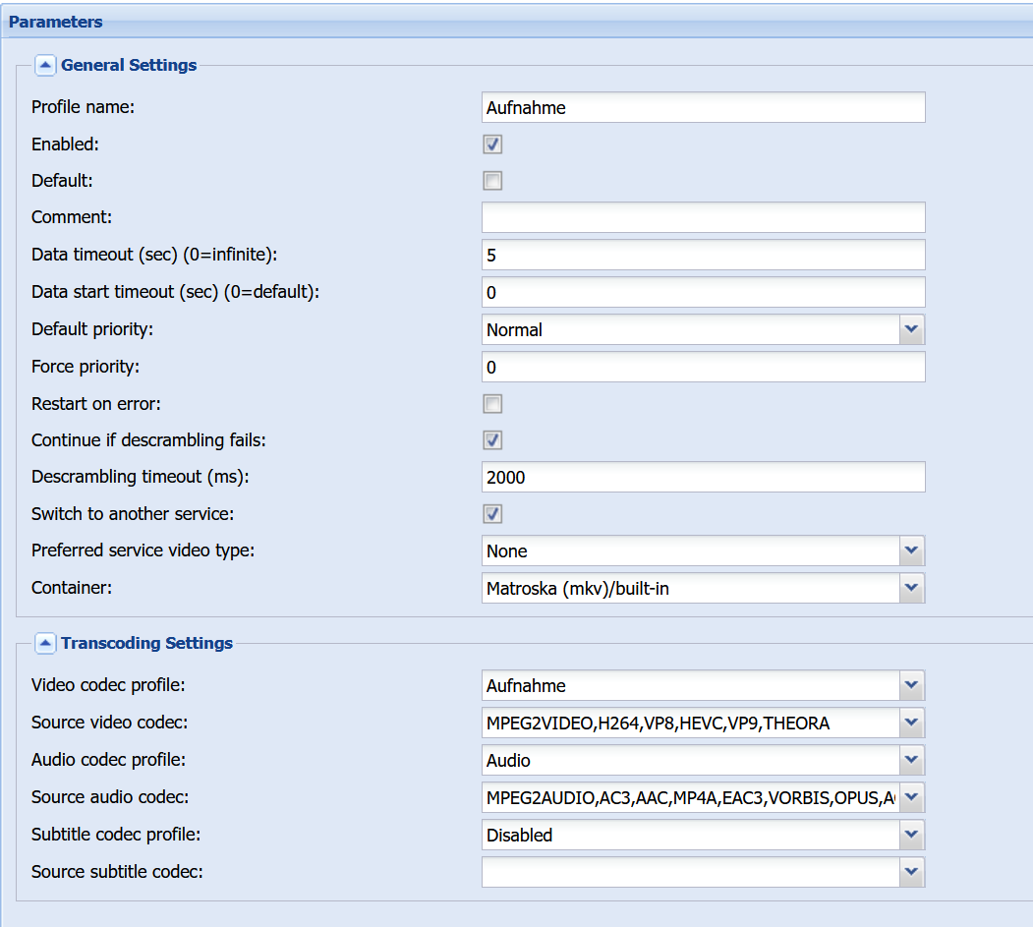Image resolution: width=1033 pixels, height=927 pixels.
Task: Click the 'Source video codec:' label
Action: [x=110, y=723]
